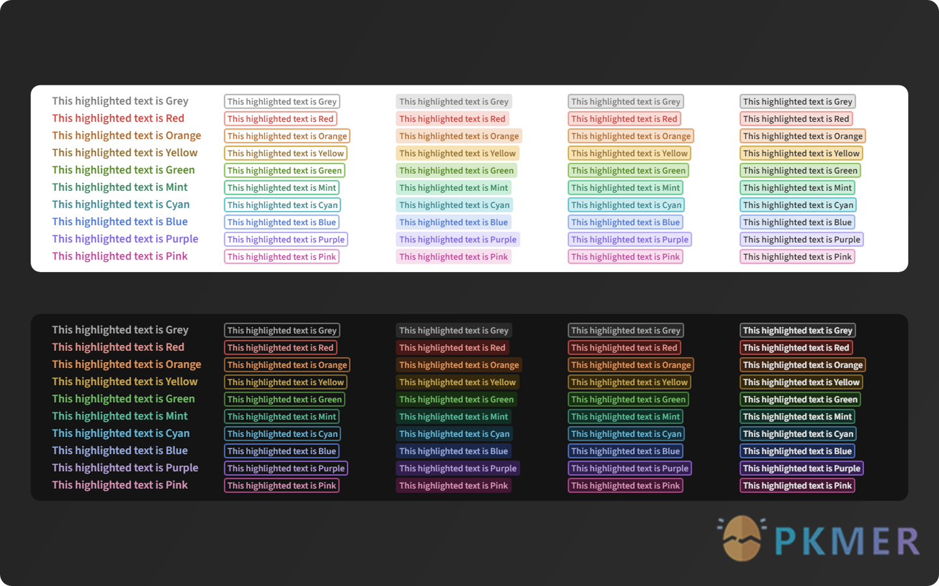Select black-text bordered Green highlight, light panel
The width and height of the screenshot is (939, 586).
click(x=800, y=171)
